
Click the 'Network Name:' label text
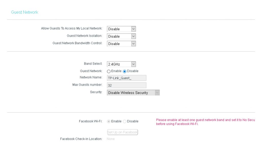[91, 77]
